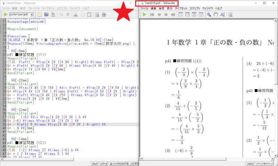Click line 20 'p41 ■練習問題 ((1))' in editor
The image size is (278, 166).
point(26,55)
